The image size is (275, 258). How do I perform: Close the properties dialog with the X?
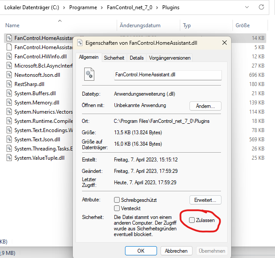pos(225,43)
